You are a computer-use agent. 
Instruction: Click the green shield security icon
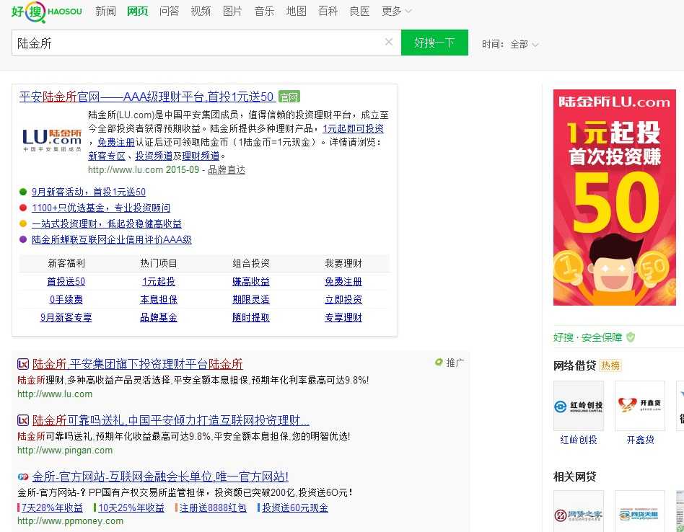click(x=631, y=337)
